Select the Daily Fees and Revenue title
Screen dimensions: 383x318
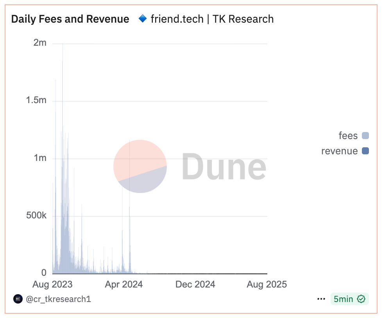click(x=70, y=19)
